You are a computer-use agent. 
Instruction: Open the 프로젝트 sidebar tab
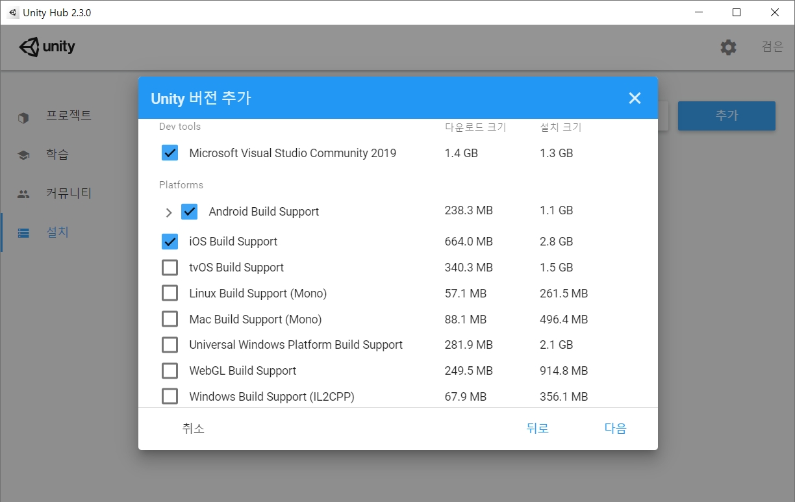click(x=69, y=116)
